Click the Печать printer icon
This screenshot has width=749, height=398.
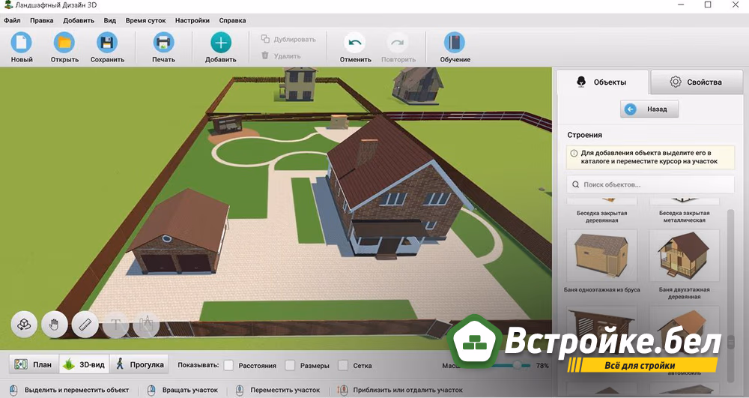point(163,43)
